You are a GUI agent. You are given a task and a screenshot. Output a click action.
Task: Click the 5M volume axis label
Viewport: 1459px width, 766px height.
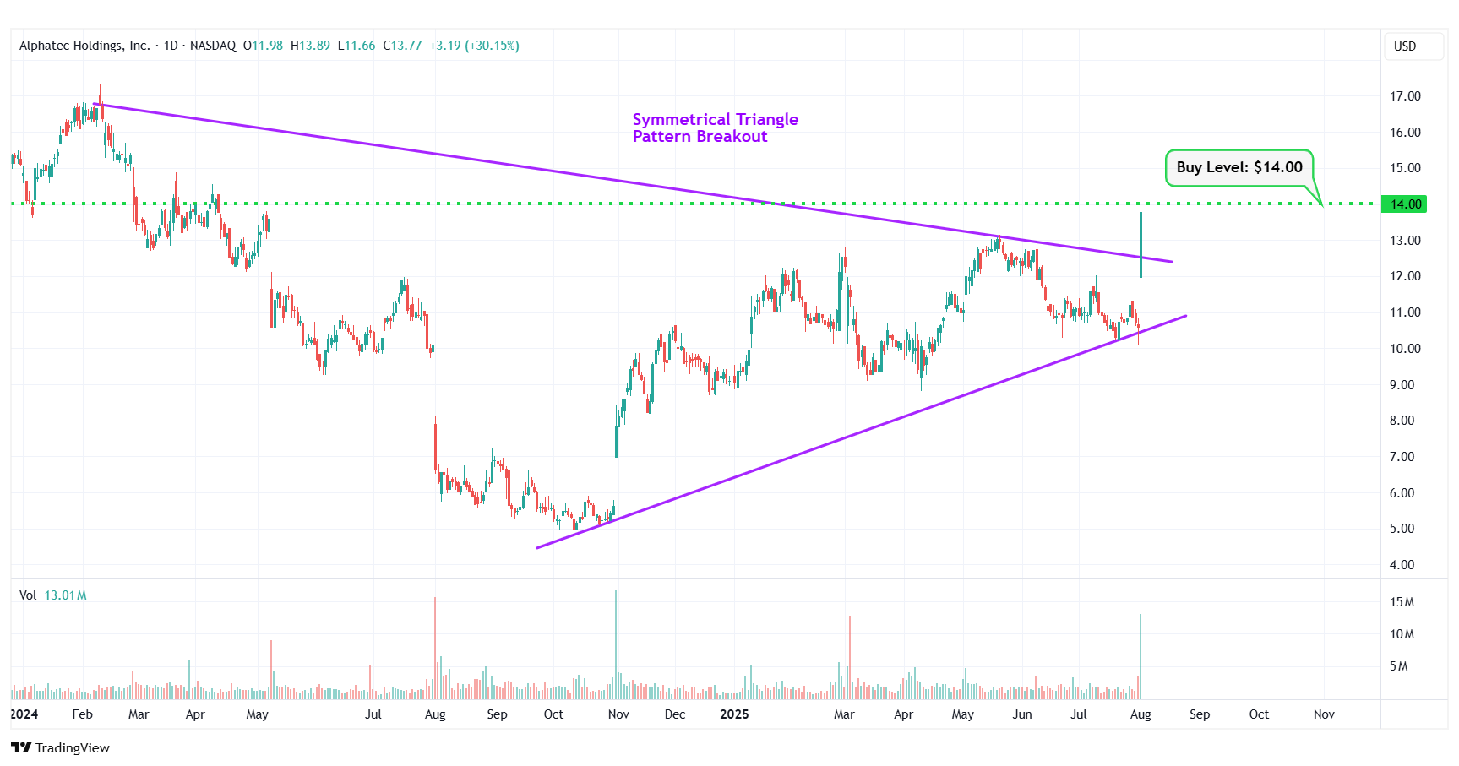point(1399,666)
